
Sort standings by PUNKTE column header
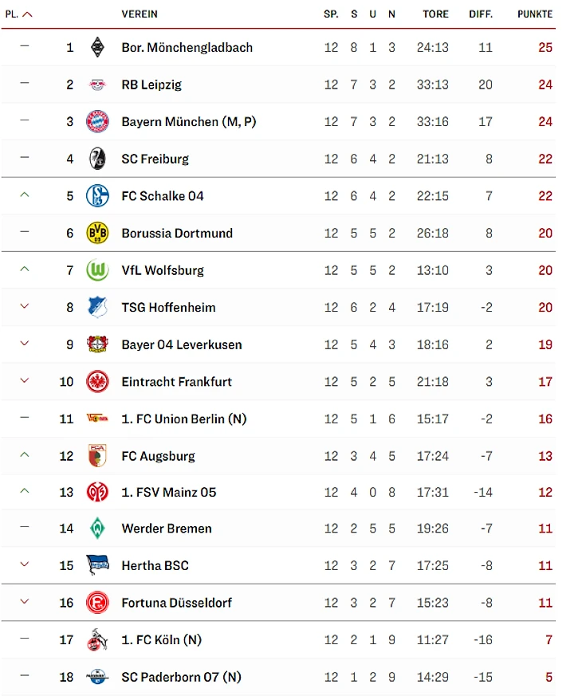[534, 14]
